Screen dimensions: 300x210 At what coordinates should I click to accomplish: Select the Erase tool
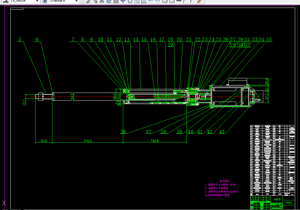[88, 1]
